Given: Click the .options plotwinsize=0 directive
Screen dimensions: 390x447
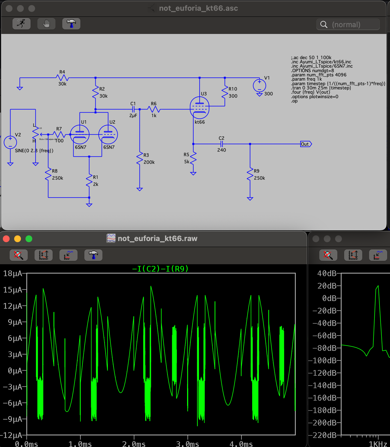Looking at the screenshot, I should 314,96.
